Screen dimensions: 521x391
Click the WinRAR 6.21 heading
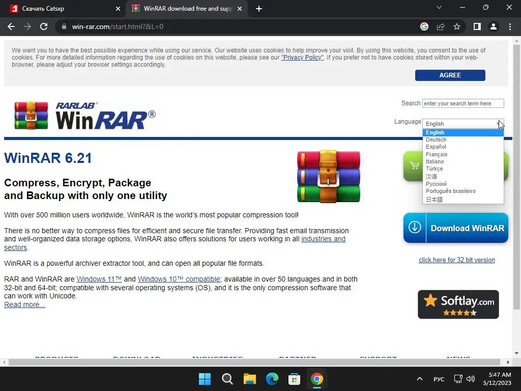[x=48, y=158]
